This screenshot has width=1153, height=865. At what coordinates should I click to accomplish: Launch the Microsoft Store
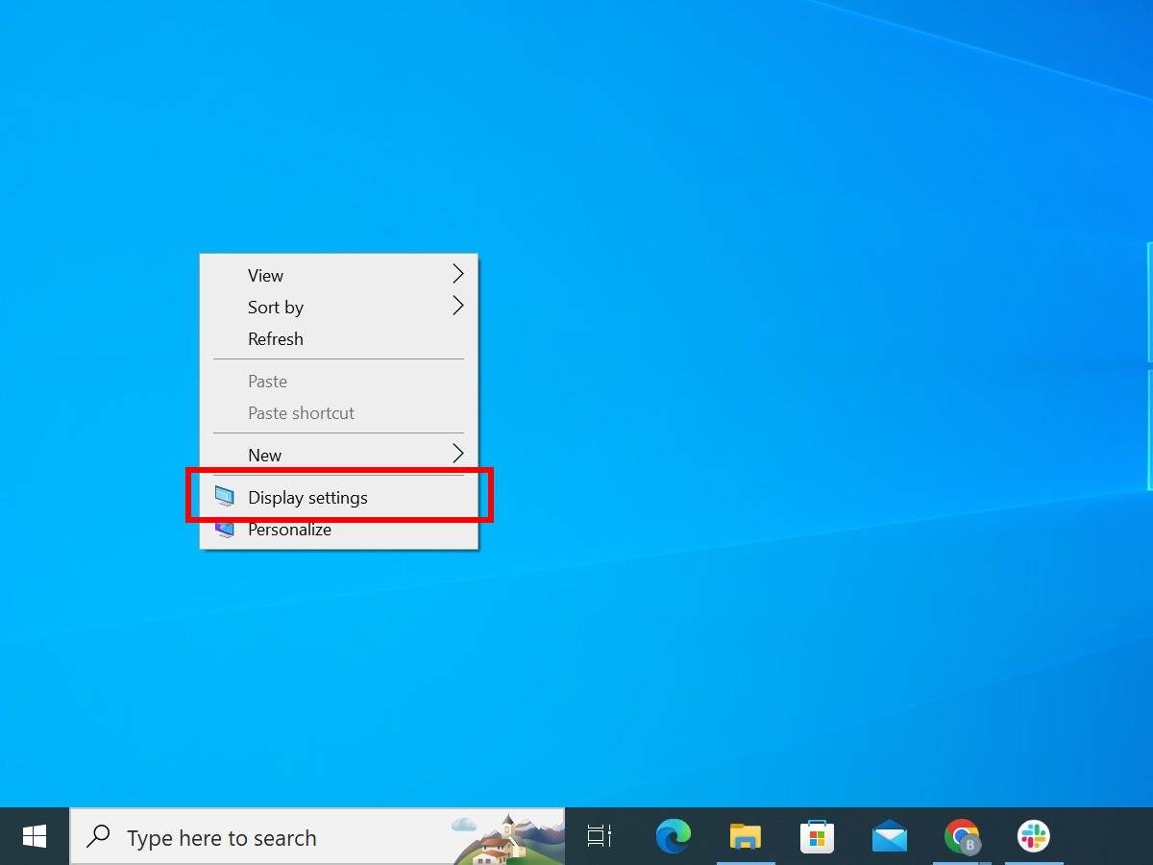click(x=817, y=836)
